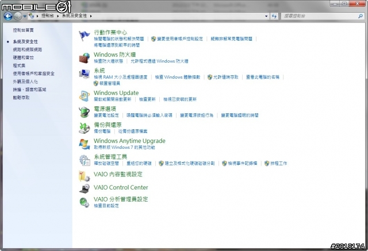Click the 釋放磁碟空間 link
Viewport: 368px width, 251px height.
pos(106,163)
